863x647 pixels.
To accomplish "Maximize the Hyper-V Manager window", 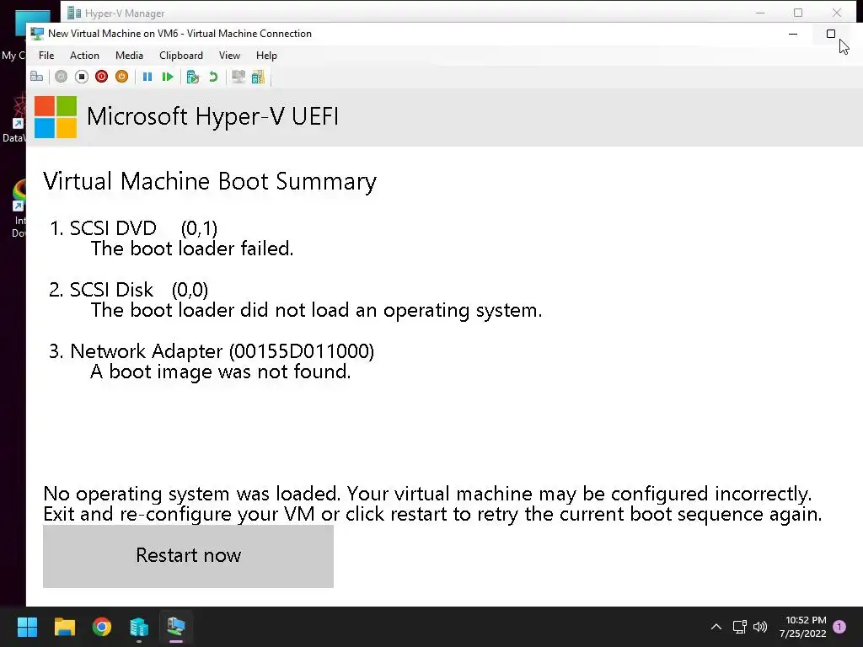I will click(798, 13).
